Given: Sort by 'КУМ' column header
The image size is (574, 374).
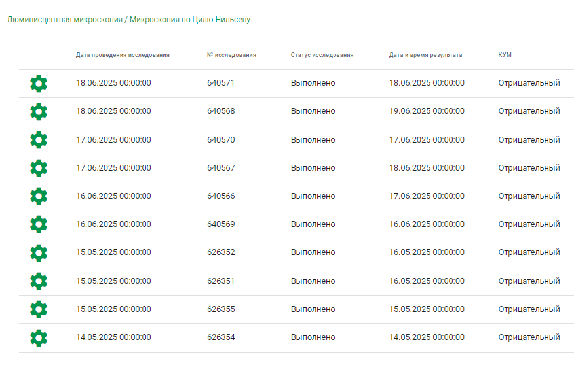Looking at the screenshot, I should pos(505,55).
